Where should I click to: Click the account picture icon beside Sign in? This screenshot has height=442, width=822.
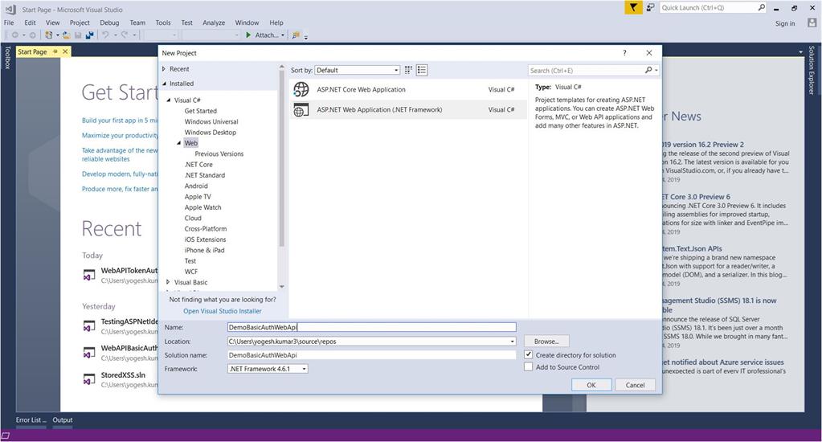pos(812,23)
